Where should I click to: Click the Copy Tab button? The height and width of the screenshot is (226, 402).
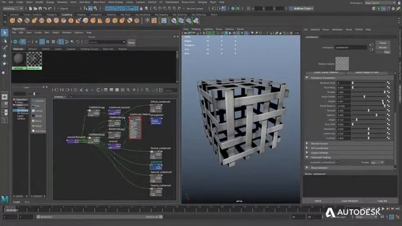pyautogui.click(x=383, y=201)
